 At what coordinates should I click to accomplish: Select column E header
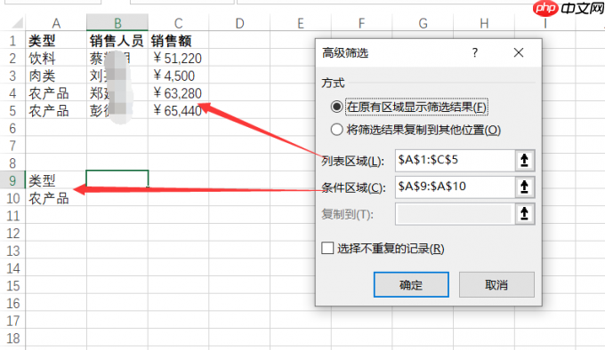(x=301, y=23)
